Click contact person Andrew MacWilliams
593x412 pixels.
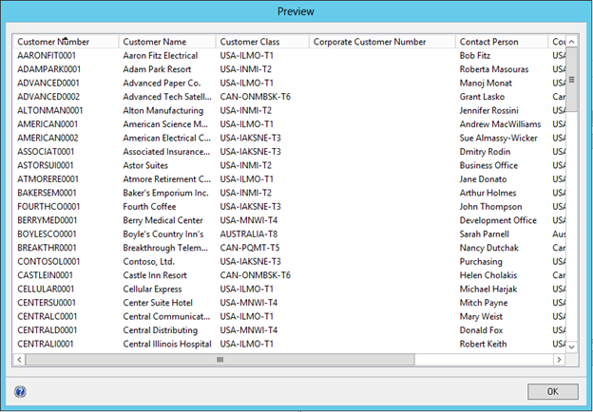tap(500, 124)
